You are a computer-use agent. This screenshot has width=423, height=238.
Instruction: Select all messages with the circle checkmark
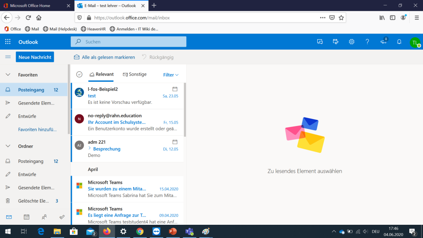coord(79,74)
